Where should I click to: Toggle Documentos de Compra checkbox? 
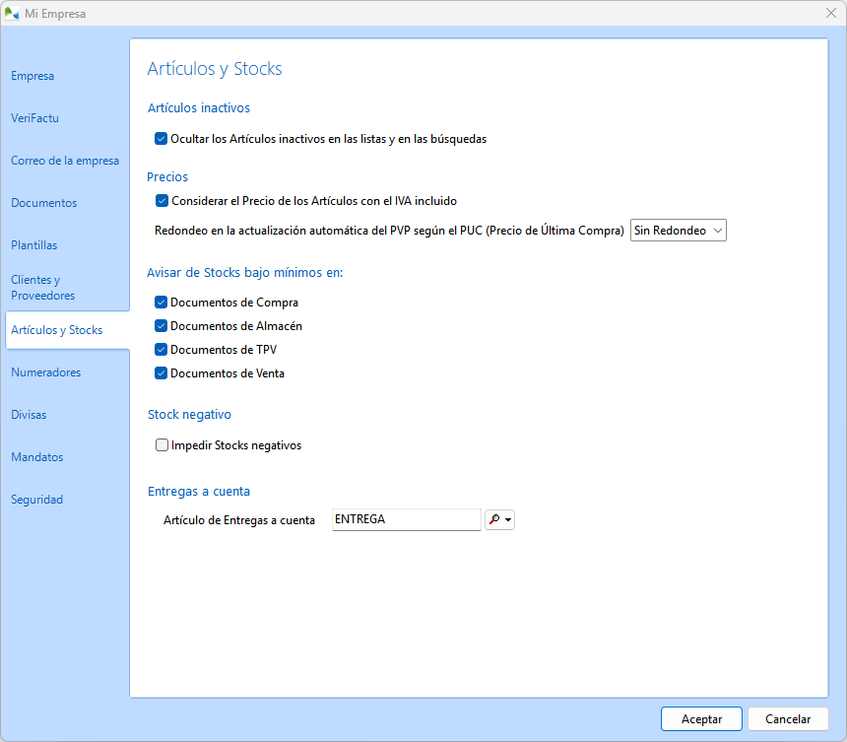coord(162,303)
